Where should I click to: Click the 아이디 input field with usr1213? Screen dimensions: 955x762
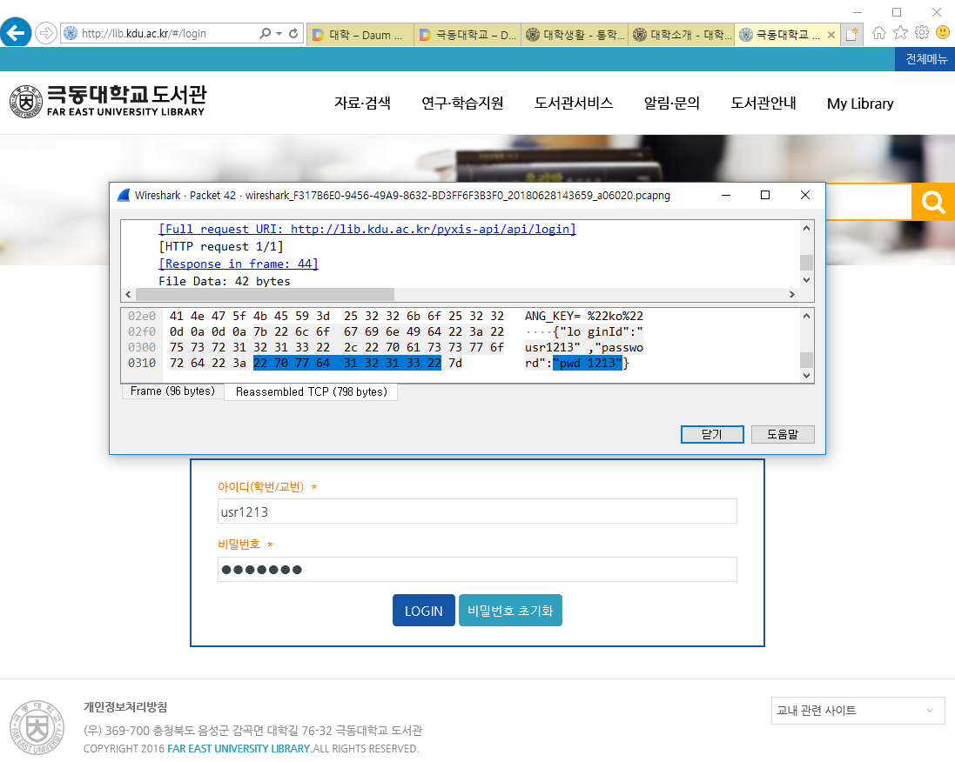point(477,511)
